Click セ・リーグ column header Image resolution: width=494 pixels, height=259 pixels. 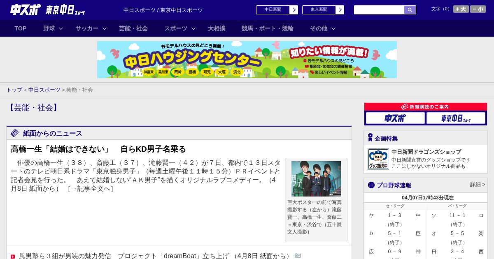point(395,206)
